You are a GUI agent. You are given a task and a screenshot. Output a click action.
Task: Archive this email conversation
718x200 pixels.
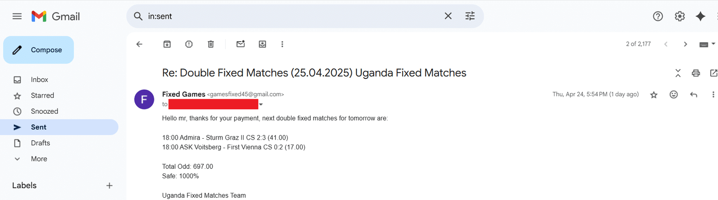point(167,44)
